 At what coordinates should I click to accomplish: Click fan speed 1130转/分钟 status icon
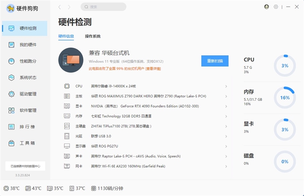pyautogui.click(x=93, y=188)
